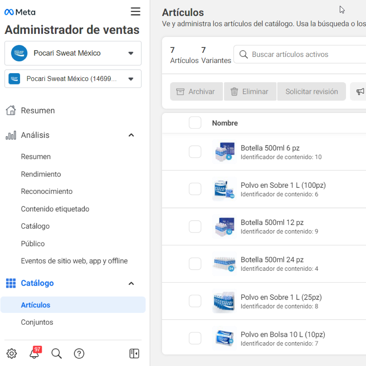Click the Pocari Sweat catalog square logo
366x366 pixels.
pos(14,79)
